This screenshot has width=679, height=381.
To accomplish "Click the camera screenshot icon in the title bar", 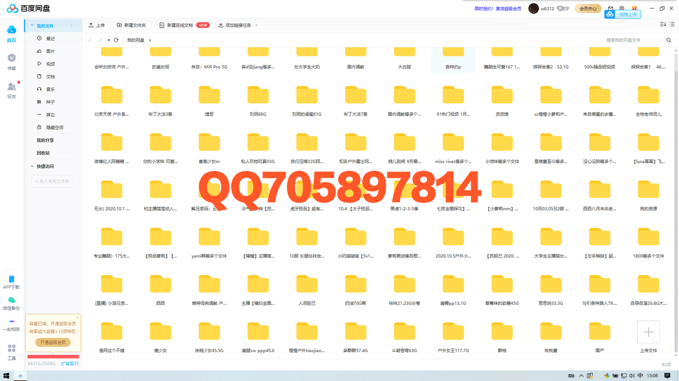I will tap(622, 8).
